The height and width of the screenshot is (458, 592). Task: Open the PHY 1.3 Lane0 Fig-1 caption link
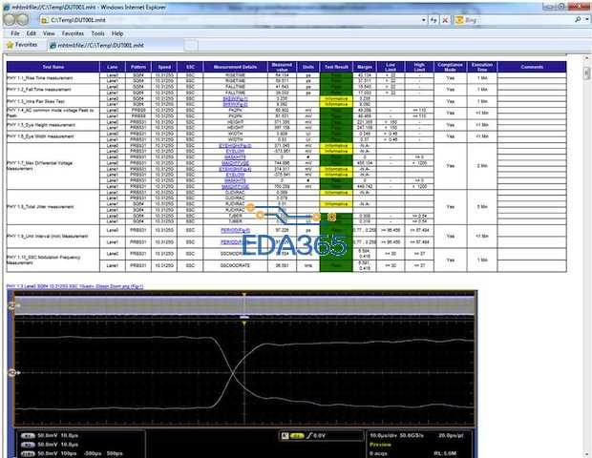point(75,286)
